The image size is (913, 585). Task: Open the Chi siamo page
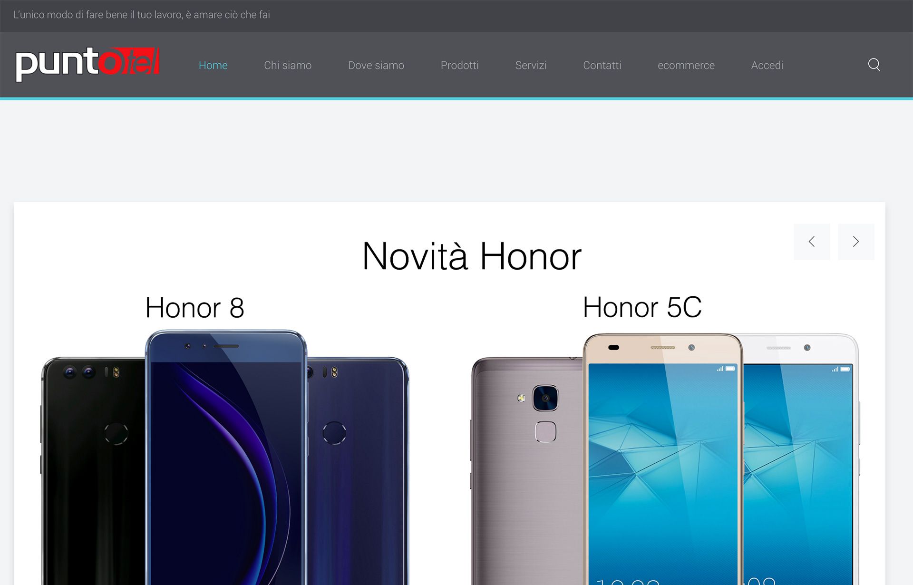[x=288, y=65]
